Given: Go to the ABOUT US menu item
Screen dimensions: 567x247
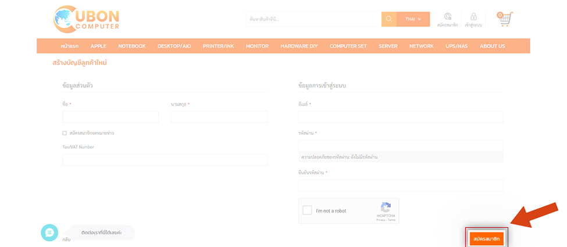Looking at the screenshot, I should (492, 46).
